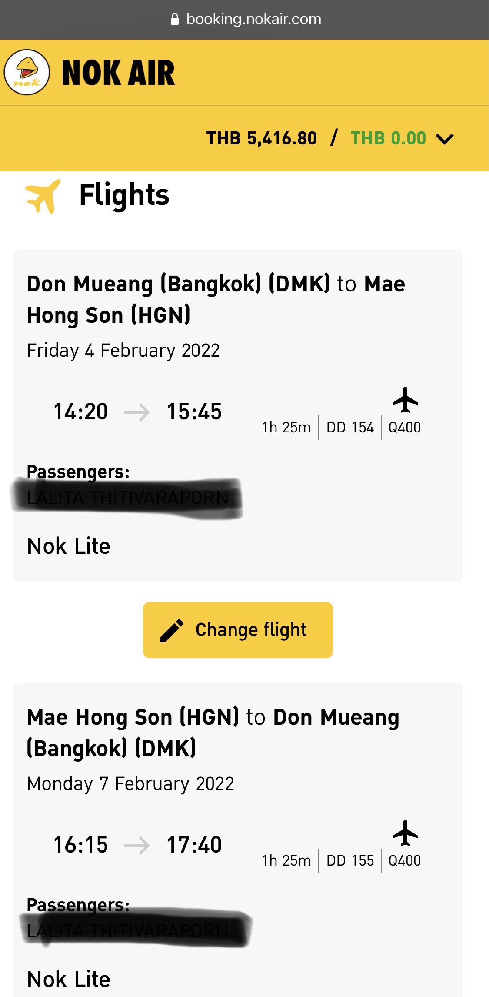Click the aircraft icon above DD 155
The image size is (489, 997).
(x=405, y=833)
